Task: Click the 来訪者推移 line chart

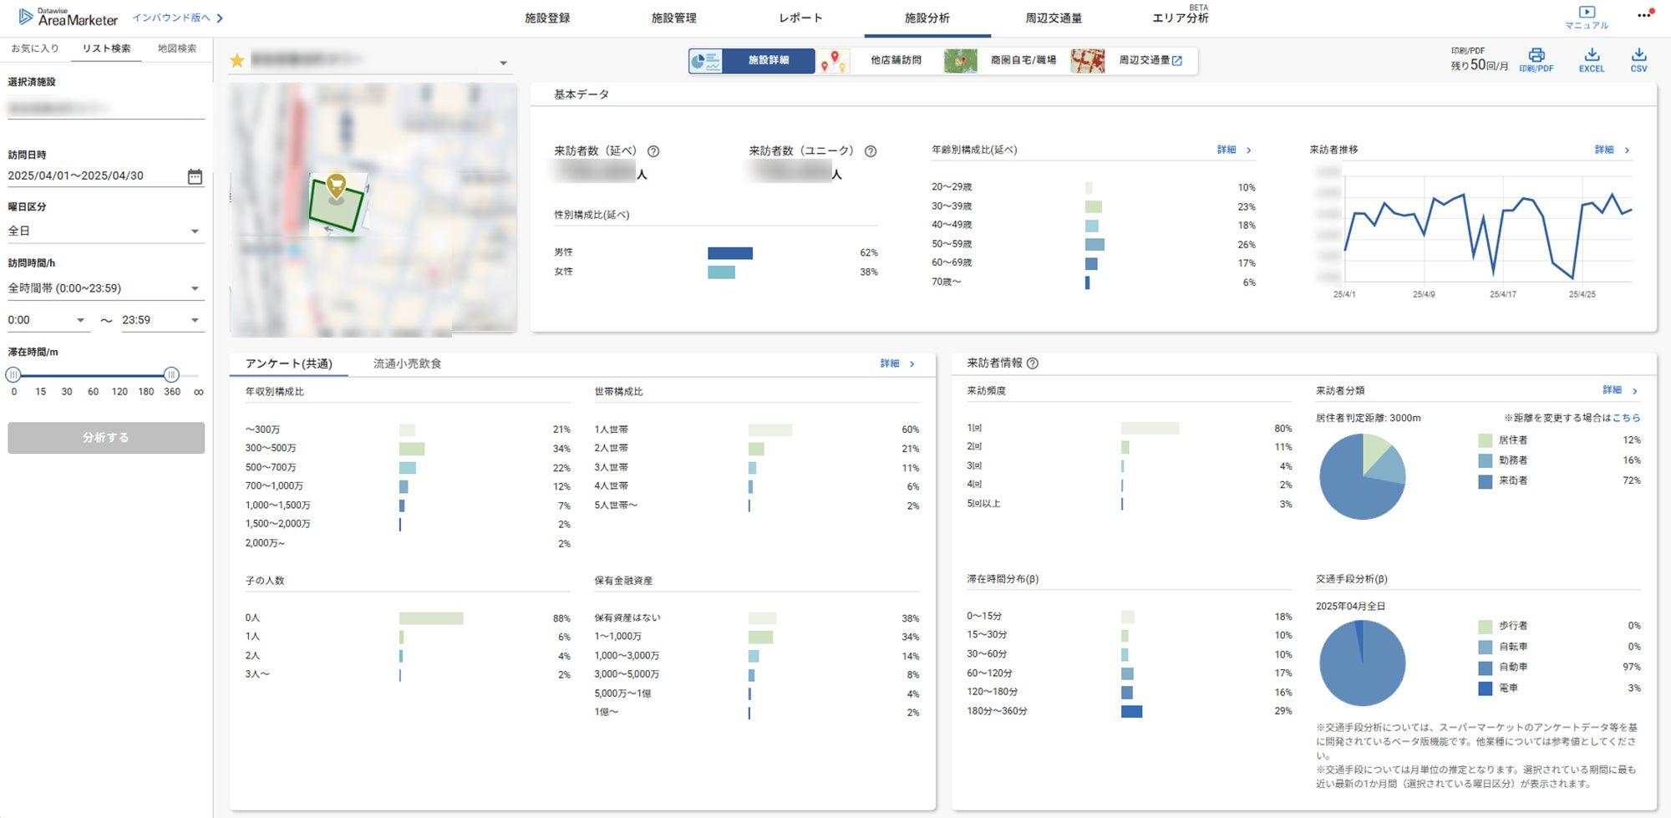Action: click(1486, 231)
